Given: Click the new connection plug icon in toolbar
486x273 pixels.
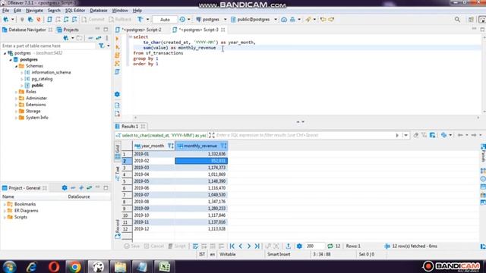Looking at the screenshot, I should 6,20.
